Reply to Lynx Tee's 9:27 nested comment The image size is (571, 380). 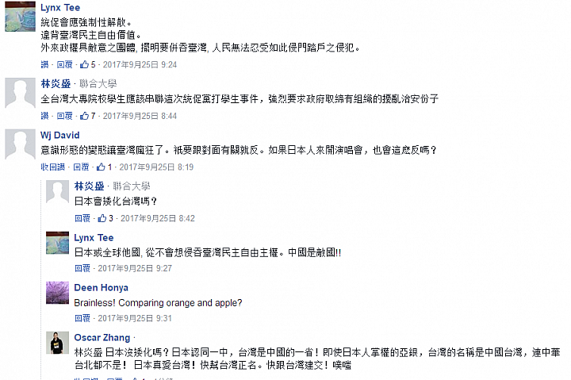pyautogui.click(x=82, y=268)
